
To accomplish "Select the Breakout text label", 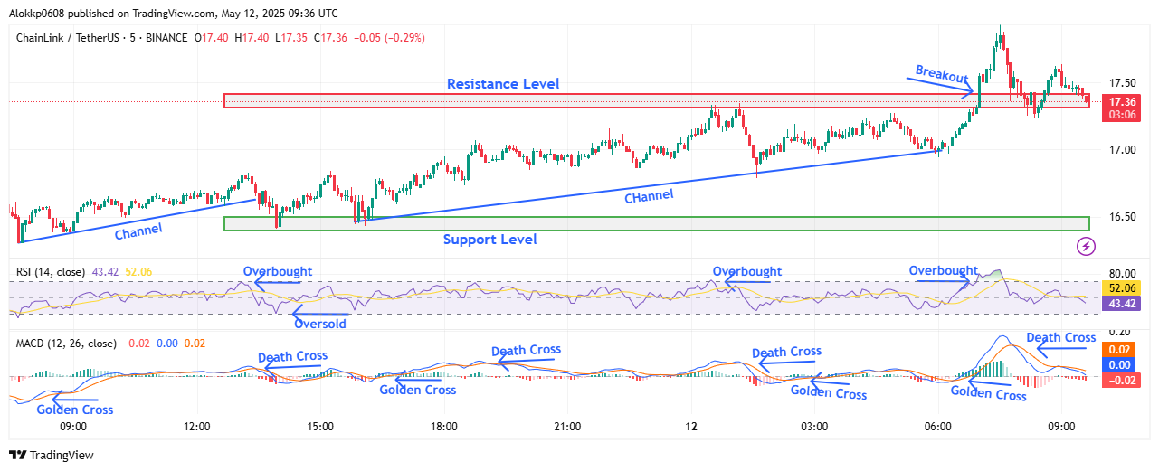I will [x=941, y=74].
